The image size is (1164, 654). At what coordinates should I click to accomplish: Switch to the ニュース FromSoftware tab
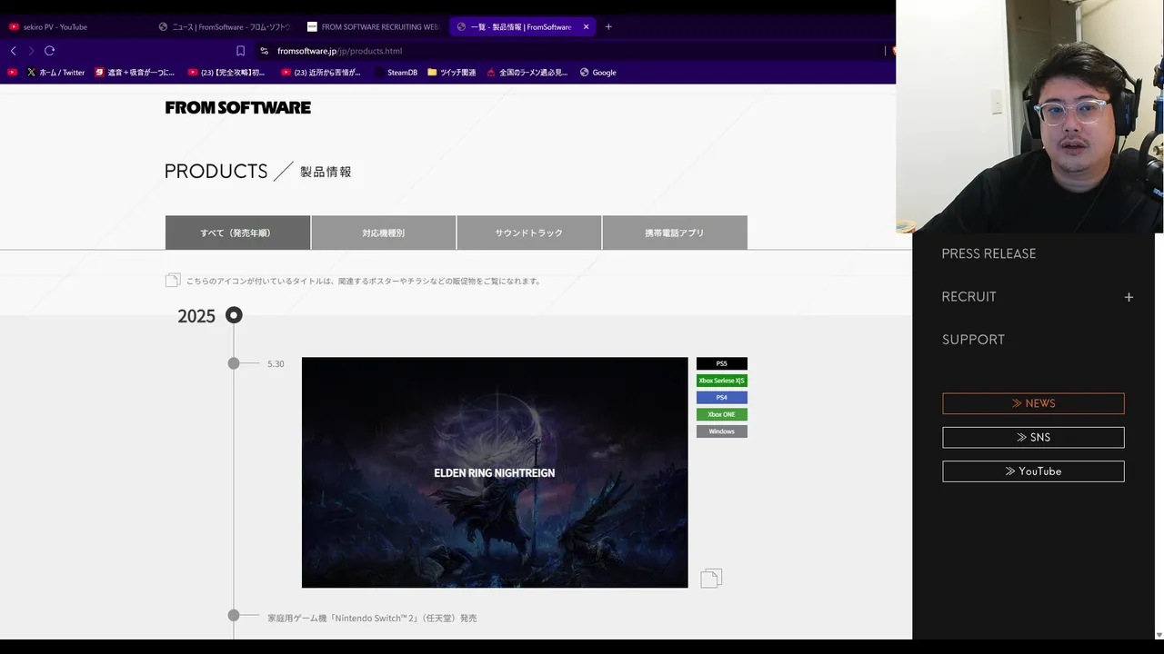[x=224, y=26]
